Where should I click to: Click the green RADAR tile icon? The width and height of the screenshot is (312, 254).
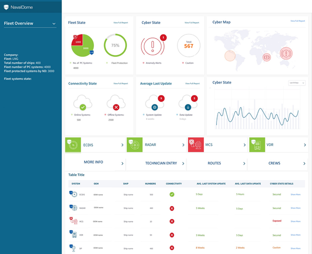click(134, 145)
